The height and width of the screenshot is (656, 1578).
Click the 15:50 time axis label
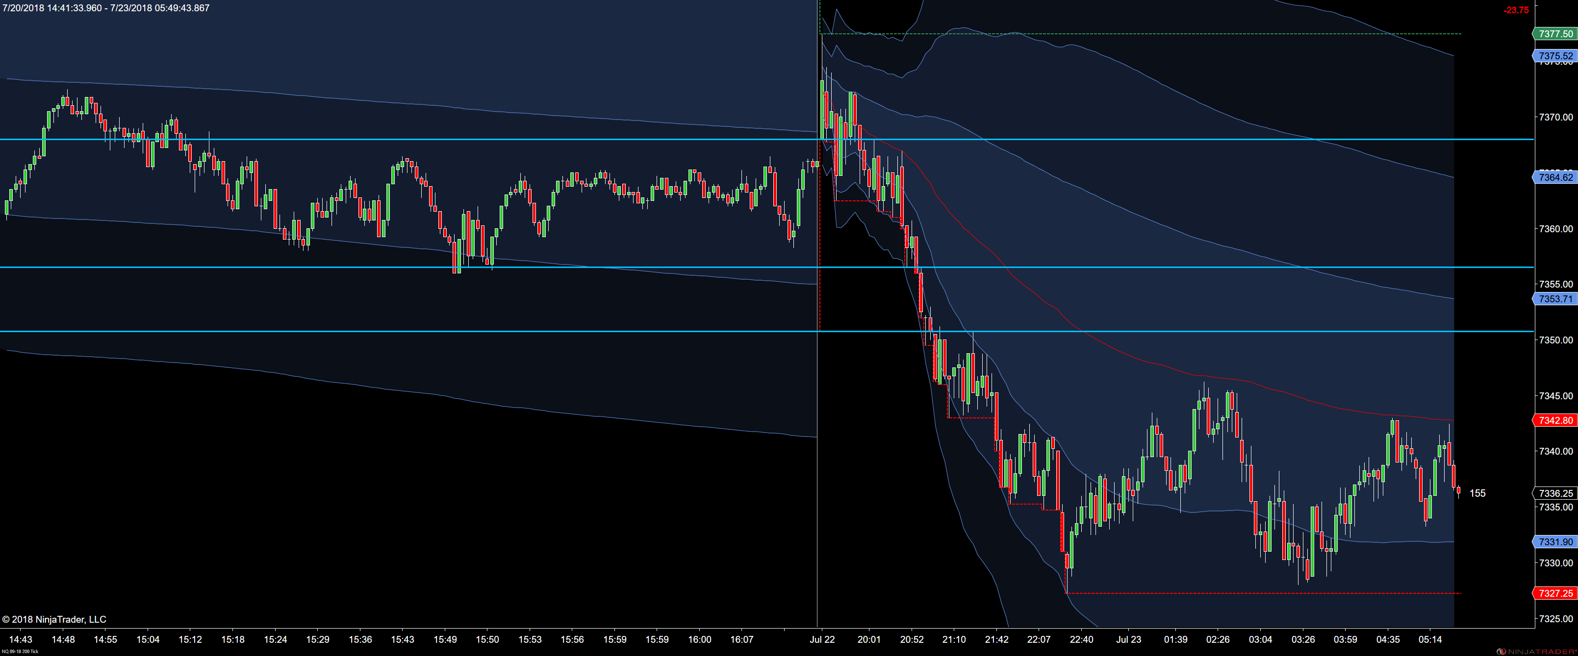pyautogui.click(x=487, y=639)
